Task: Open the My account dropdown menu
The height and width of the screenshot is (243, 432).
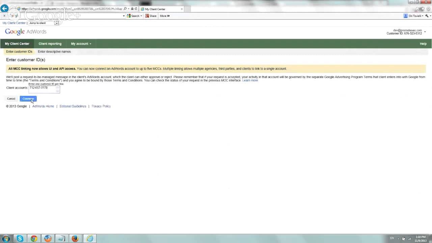Action: (x=81, y=44)
